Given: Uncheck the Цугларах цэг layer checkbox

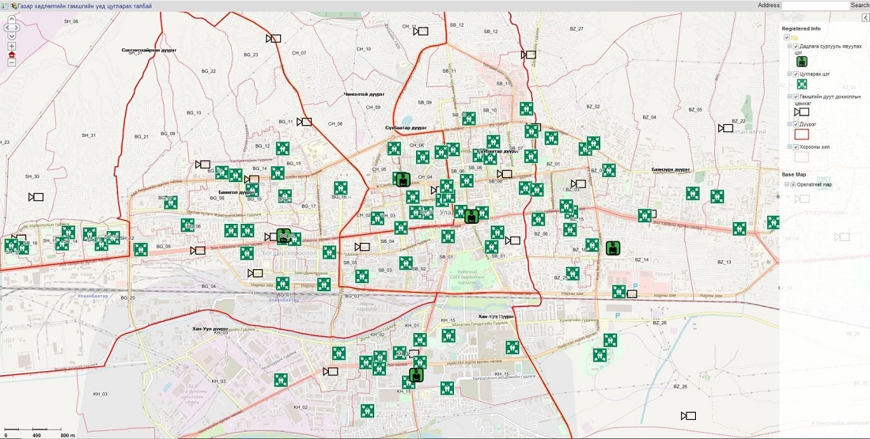Looking at the screenshot, I should point(796,74).
